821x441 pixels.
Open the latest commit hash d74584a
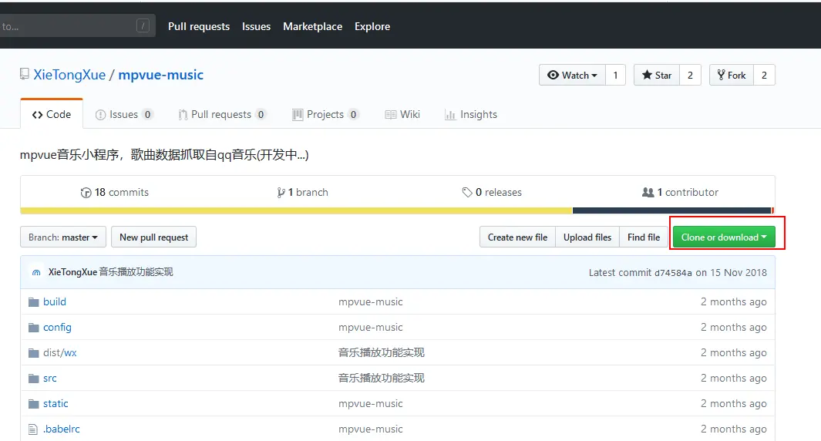(673, 272)
